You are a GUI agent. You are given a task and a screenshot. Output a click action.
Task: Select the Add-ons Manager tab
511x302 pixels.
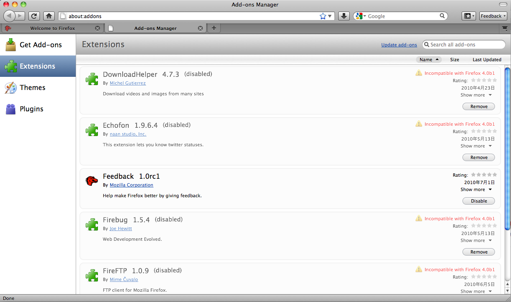click(155, 28)
